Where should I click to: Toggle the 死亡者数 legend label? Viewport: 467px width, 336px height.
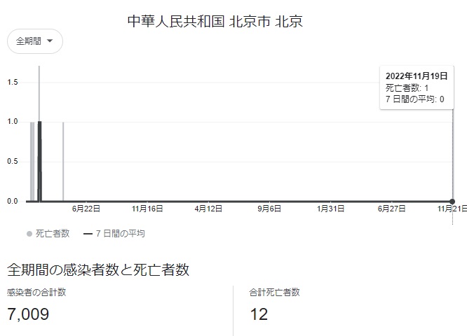[x=53, y=234]
